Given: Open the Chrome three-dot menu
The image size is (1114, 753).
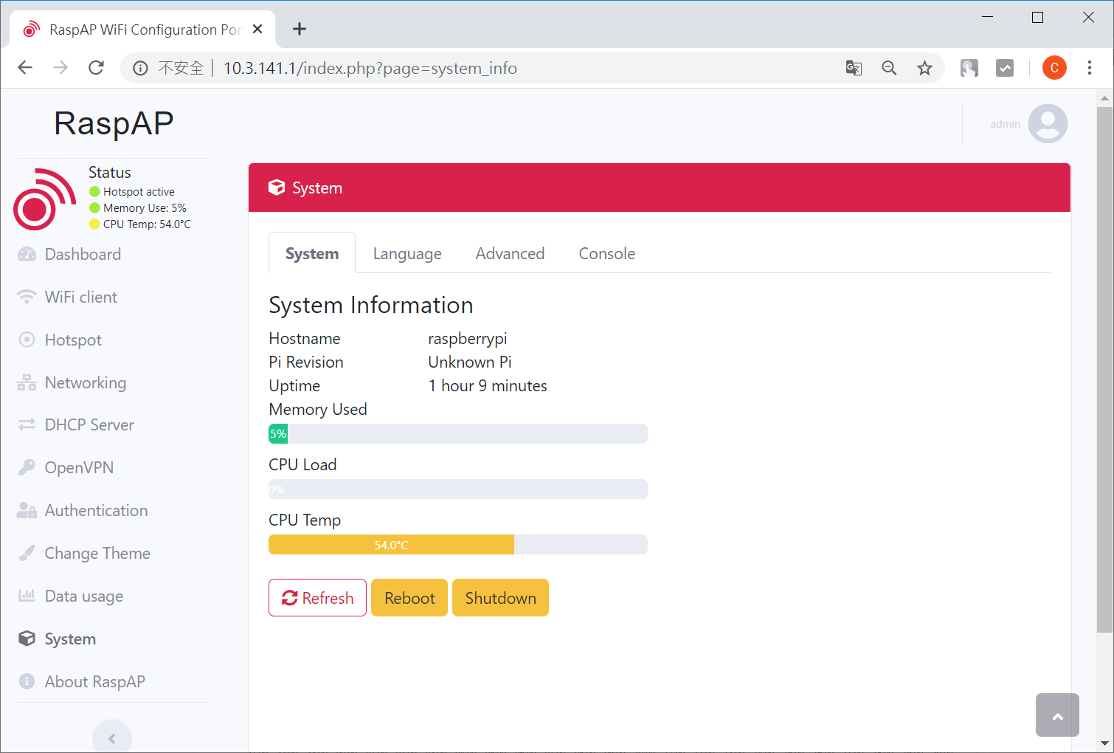Looking at the screenshot, I should pos(1090,68).
